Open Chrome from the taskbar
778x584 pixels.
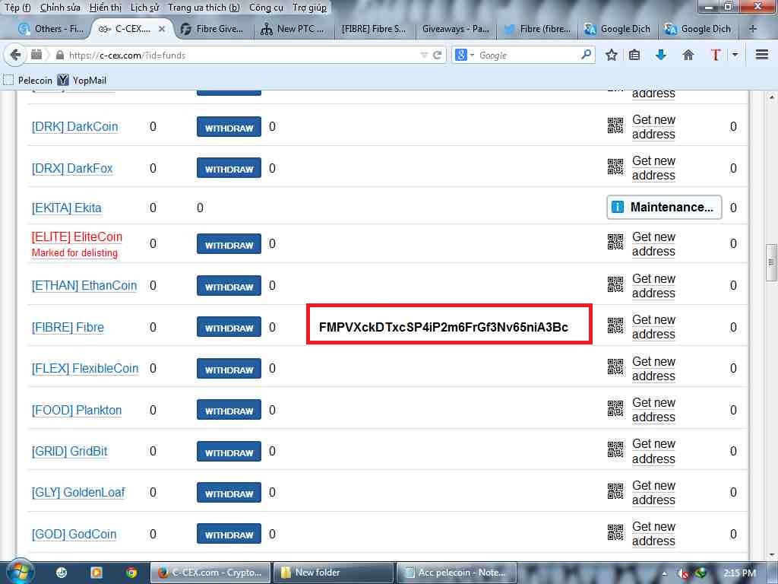coord(131,573)
